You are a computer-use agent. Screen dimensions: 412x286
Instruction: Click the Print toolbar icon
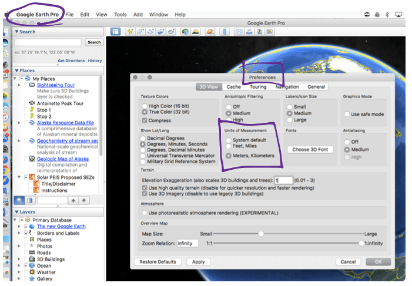click(249, 32)
